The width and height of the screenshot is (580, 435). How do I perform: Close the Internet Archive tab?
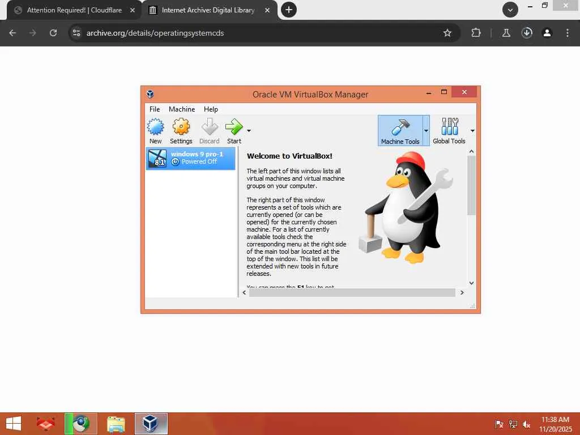pyautogui.click(x=267, y=10)
